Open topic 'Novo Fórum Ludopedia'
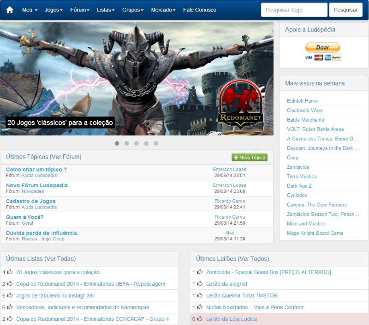369x325 pixels. (37, 185)
